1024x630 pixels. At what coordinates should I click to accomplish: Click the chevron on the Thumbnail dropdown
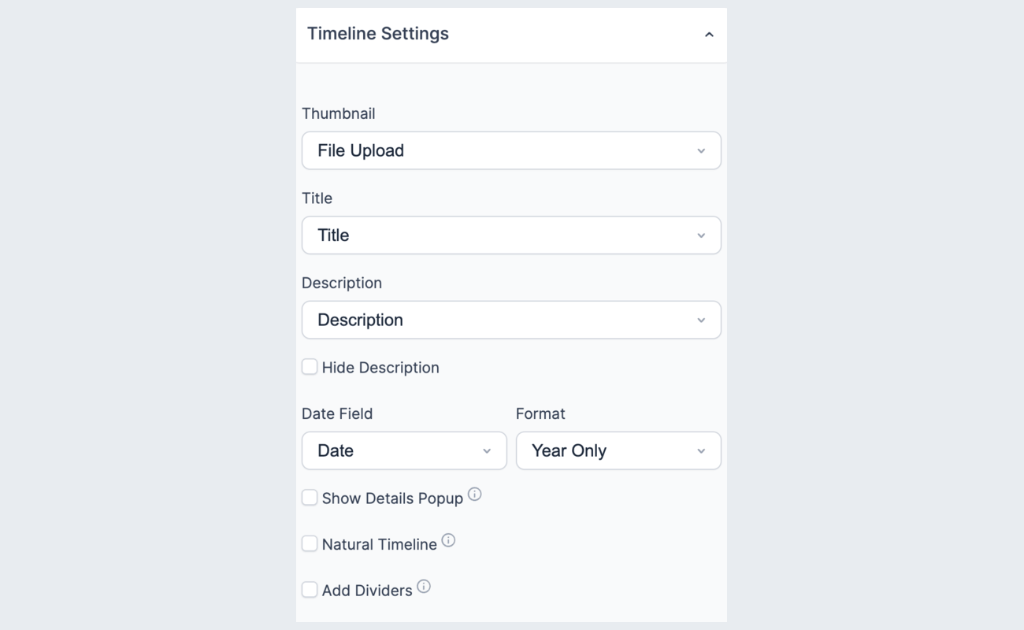coord(702,150)
